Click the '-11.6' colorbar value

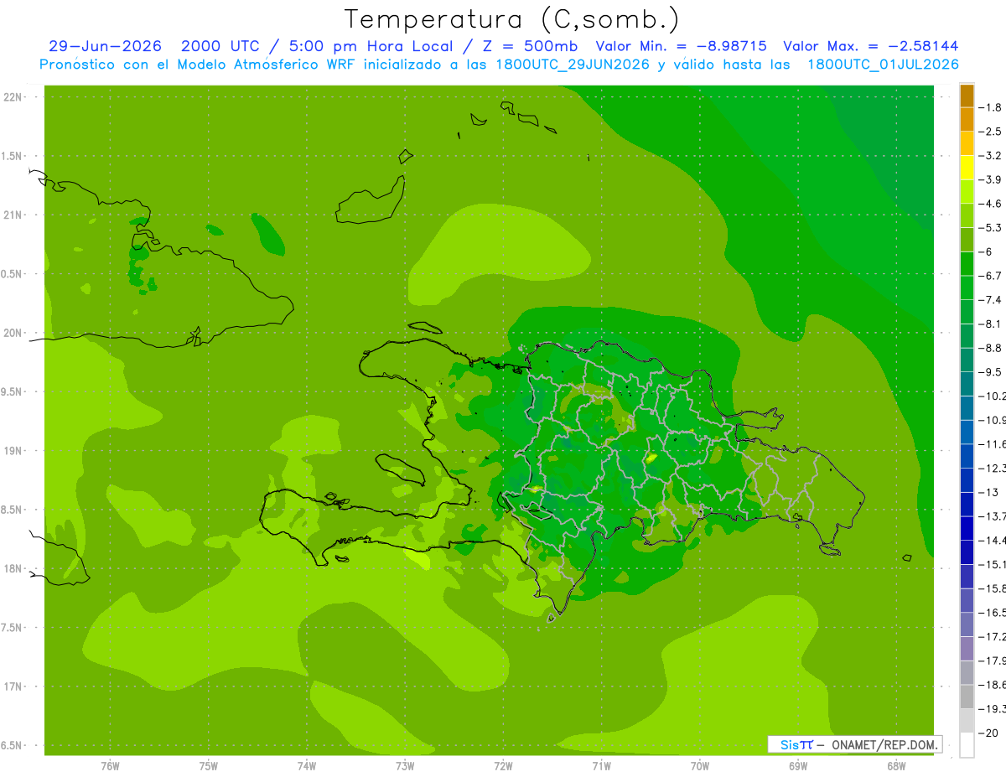tap(992, 443)
